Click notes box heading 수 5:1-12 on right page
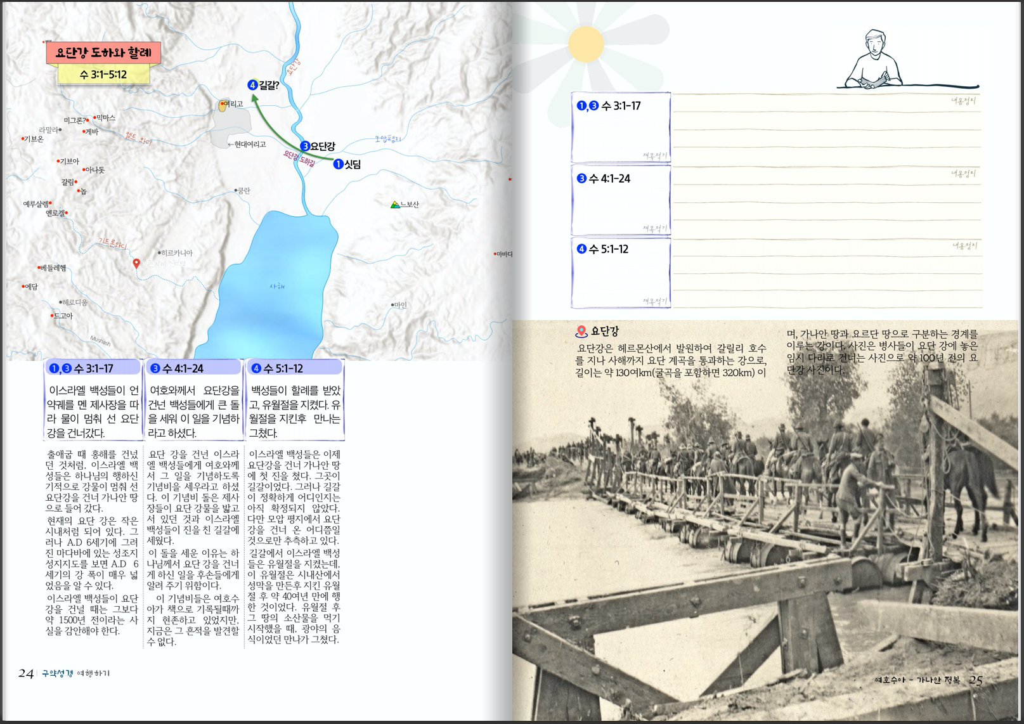Image resolution: width=1024 pixels, height=724 pixels. (x=602, y=249)
